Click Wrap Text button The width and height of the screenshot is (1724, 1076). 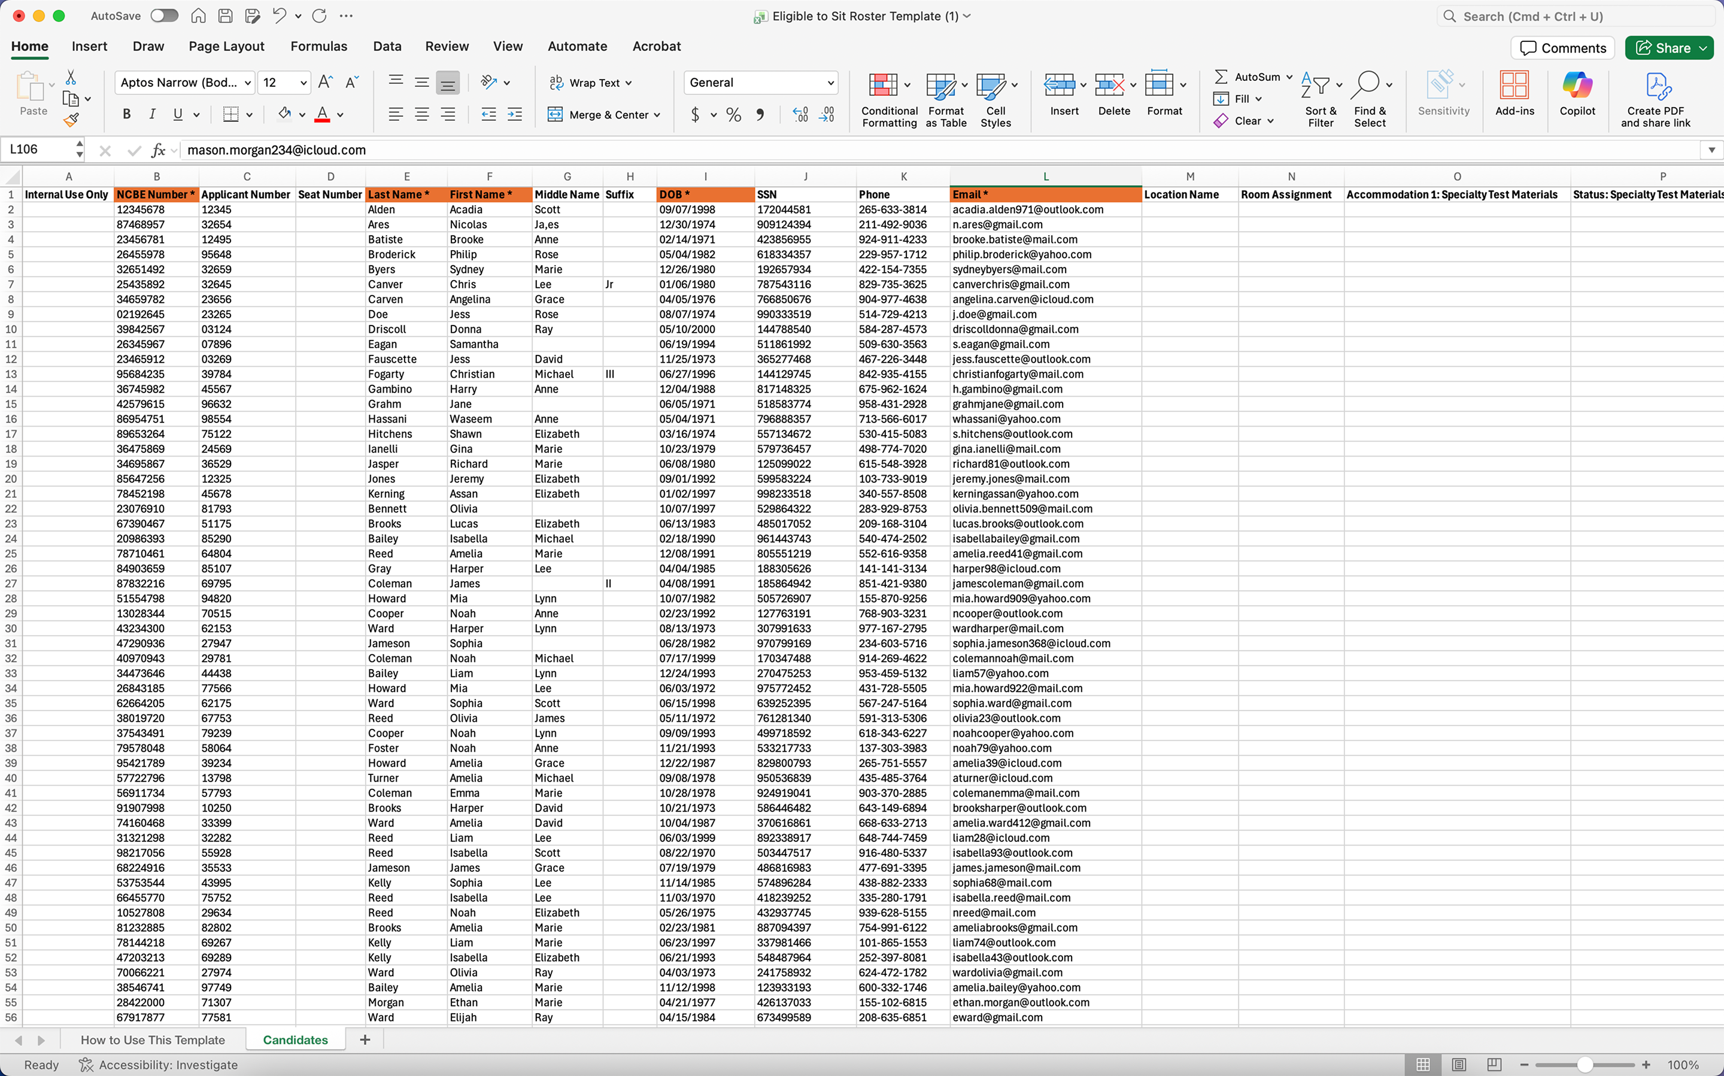tap(591, 83)
